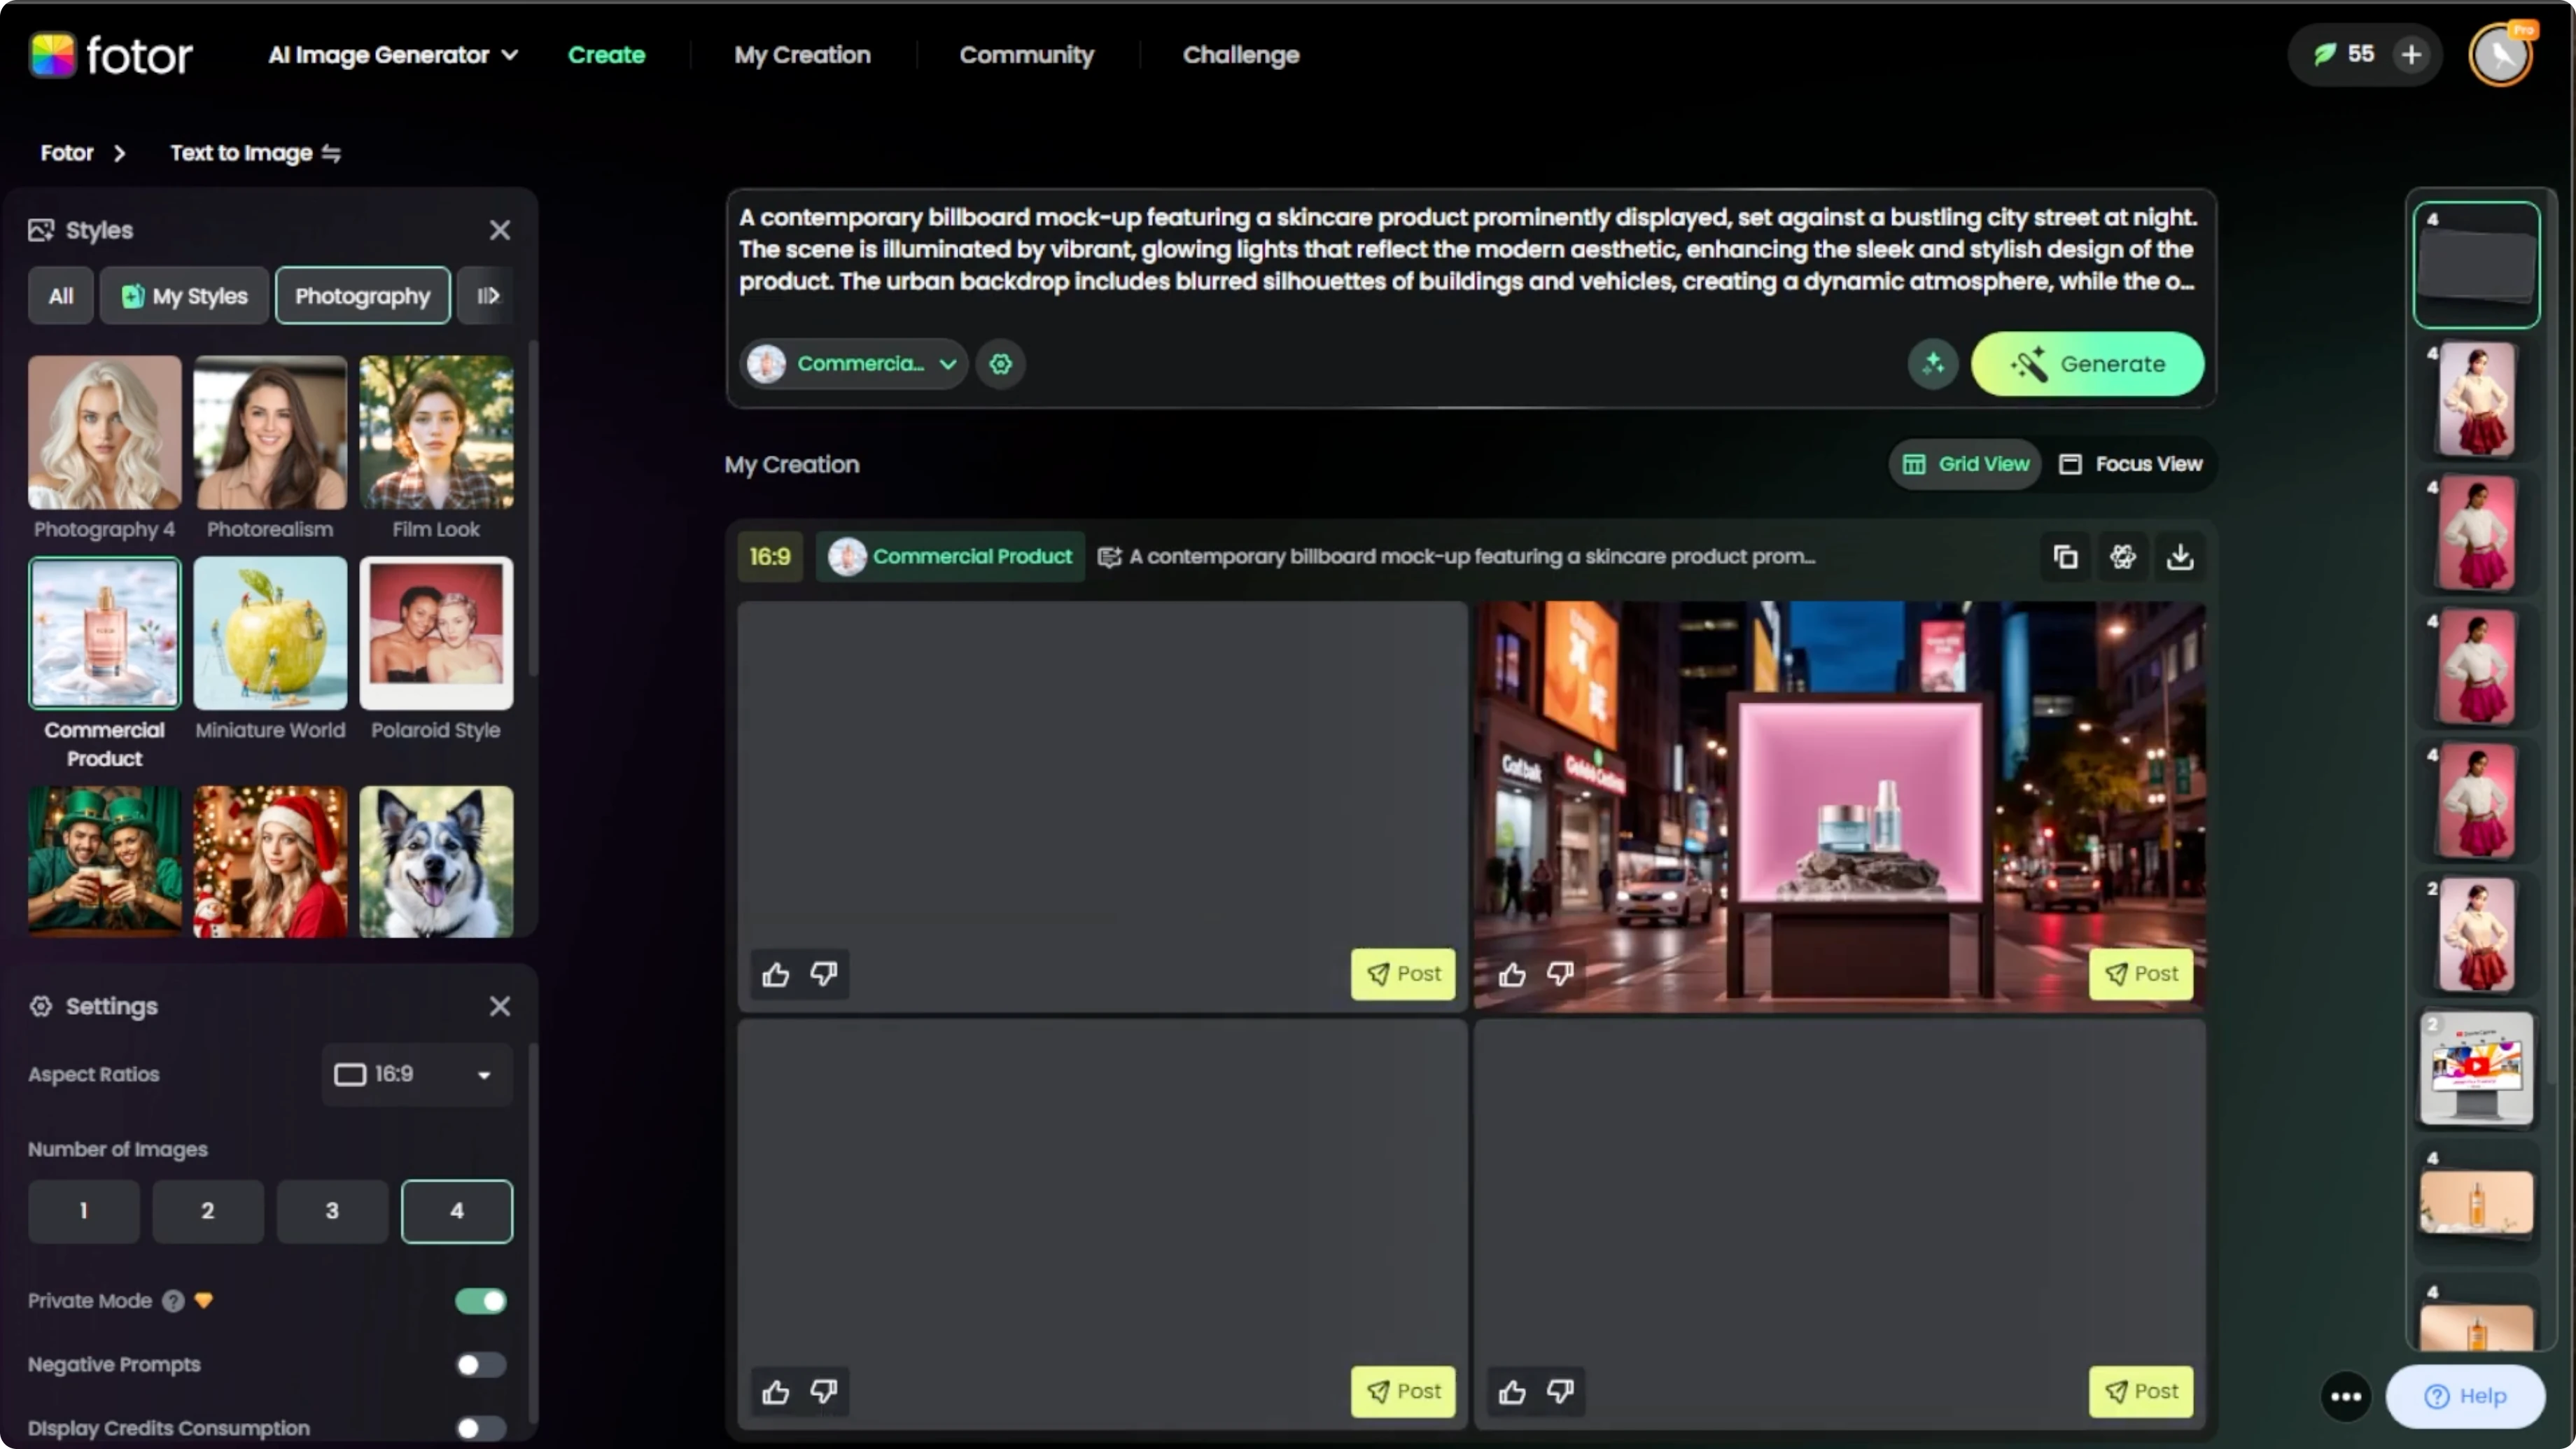The height and width of the screenshot is (1449, 2576).
Task: Open the Create tab
Action: [x=607, y=55]
